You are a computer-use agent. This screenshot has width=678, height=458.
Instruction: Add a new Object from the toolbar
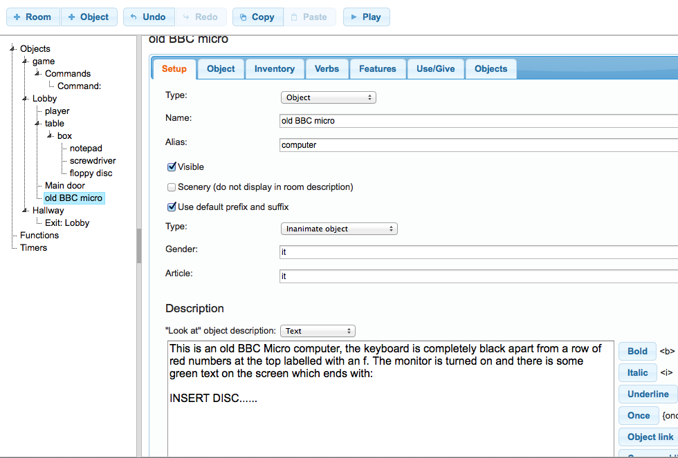(x=89, y=17)
